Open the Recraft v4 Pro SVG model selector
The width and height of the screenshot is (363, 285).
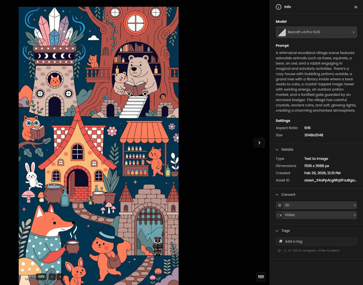pyautogui.click(x=316, y=32)
